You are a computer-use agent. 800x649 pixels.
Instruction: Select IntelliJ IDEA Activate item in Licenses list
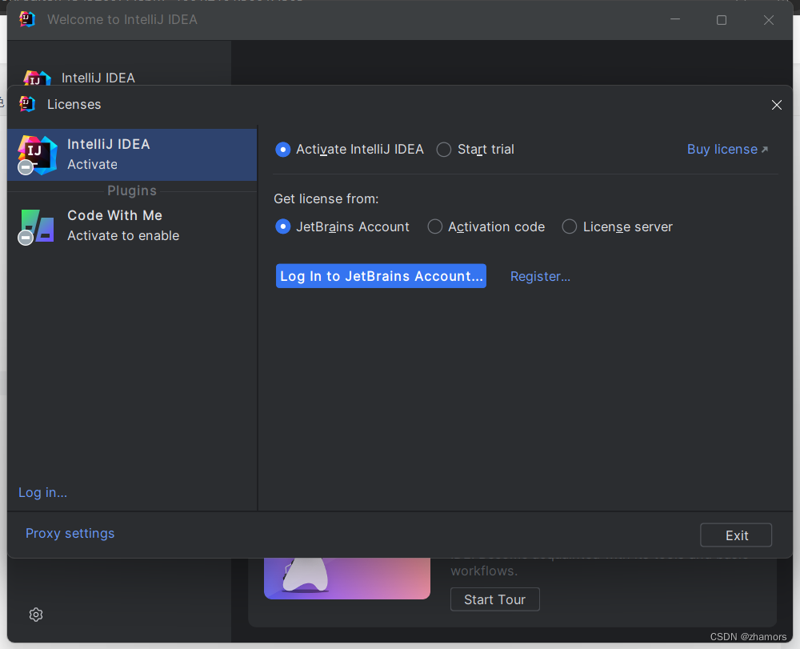(132, 154)
